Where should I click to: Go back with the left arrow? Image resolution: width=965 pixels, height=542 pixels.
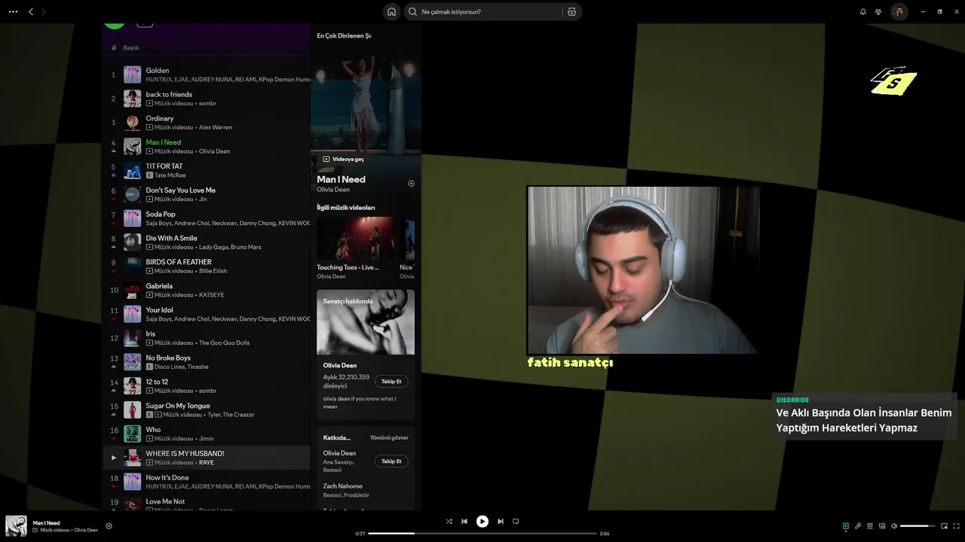pos(31,11)
